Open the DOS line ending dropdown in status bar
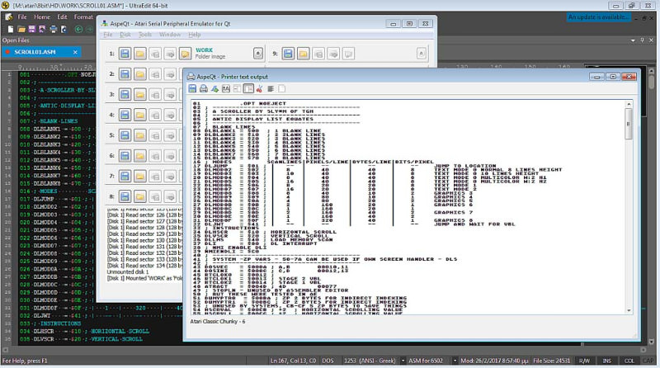660x368 pixels. click(x=328, y=361)
